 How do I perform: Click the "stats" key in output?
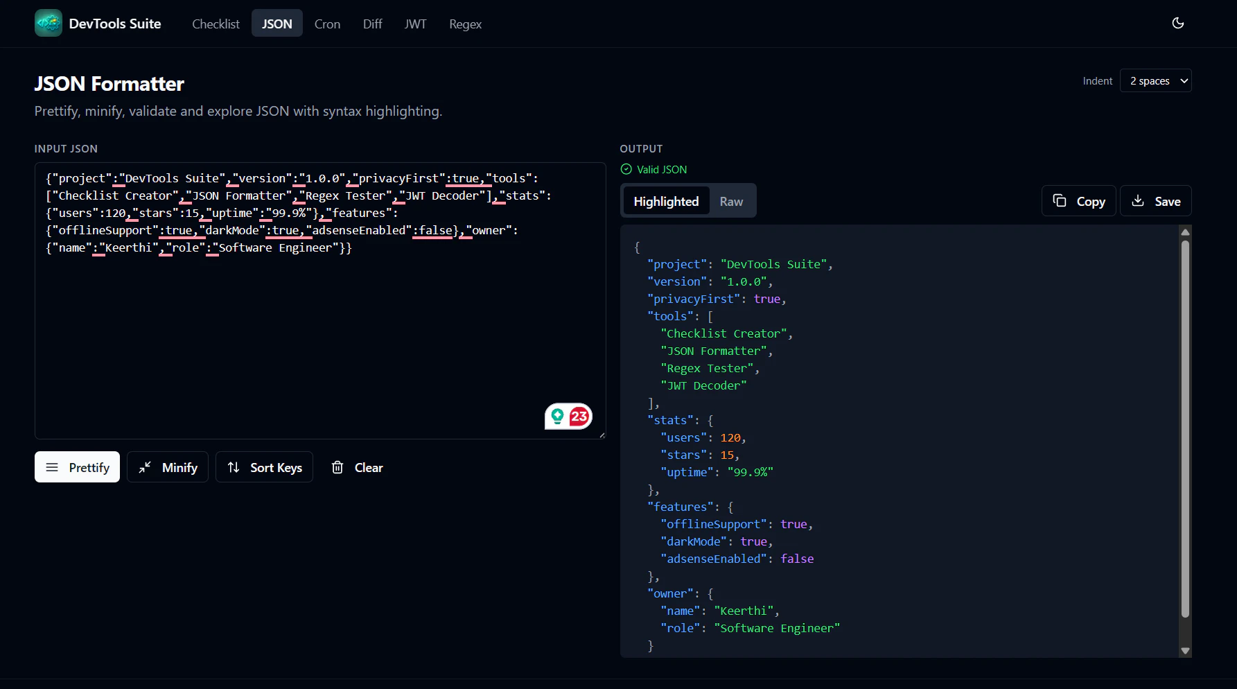(670, 420)
